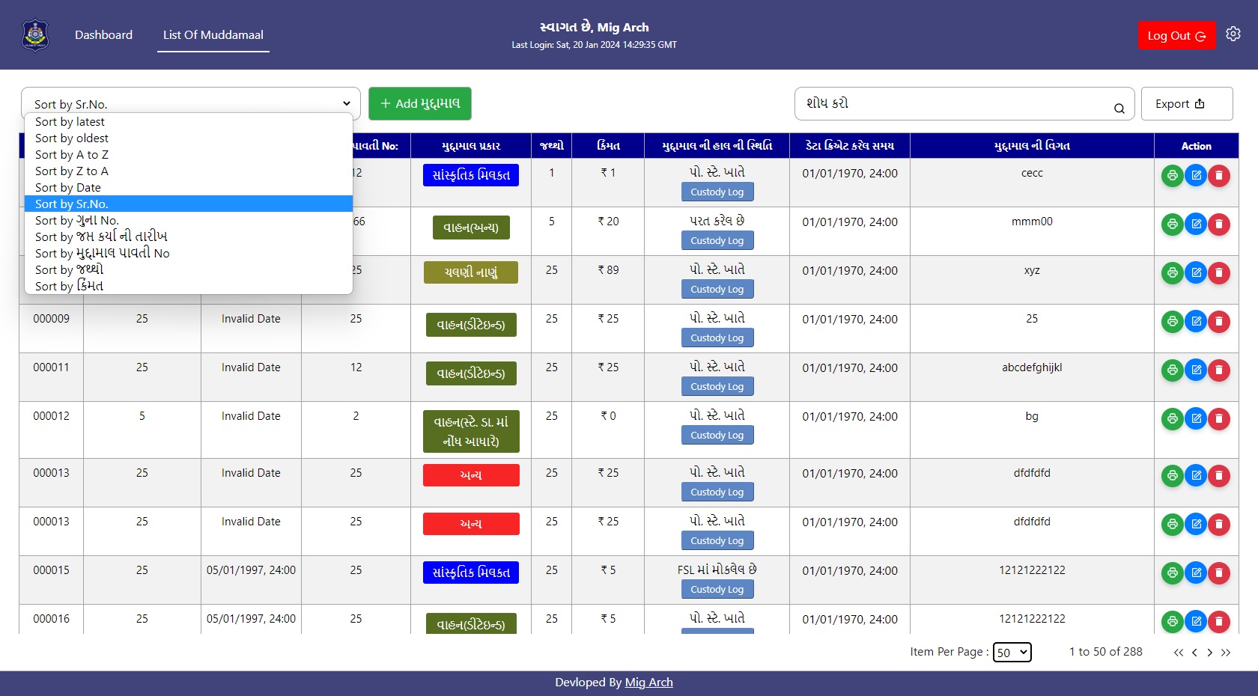Click the search magnifier icon
The height and width of the screenshot is (696, 1258).
(1119, 109)
